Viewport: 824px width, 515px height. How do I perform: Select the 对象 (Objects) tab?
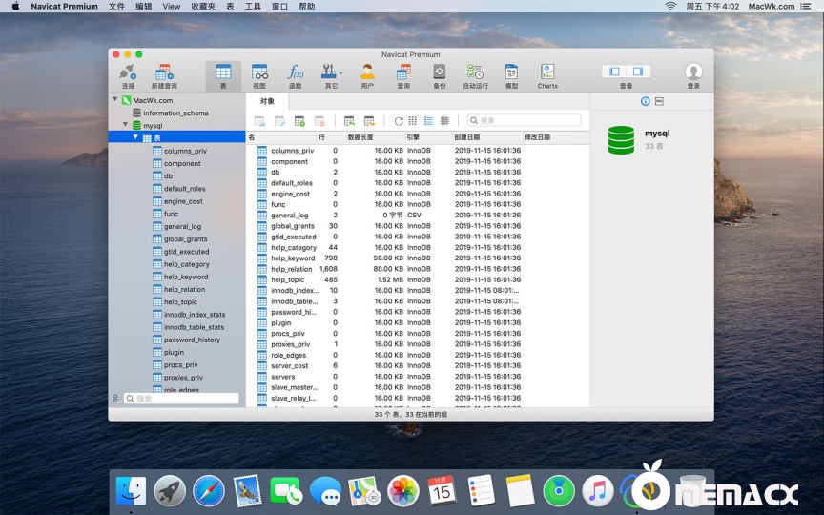pos(267,101)
